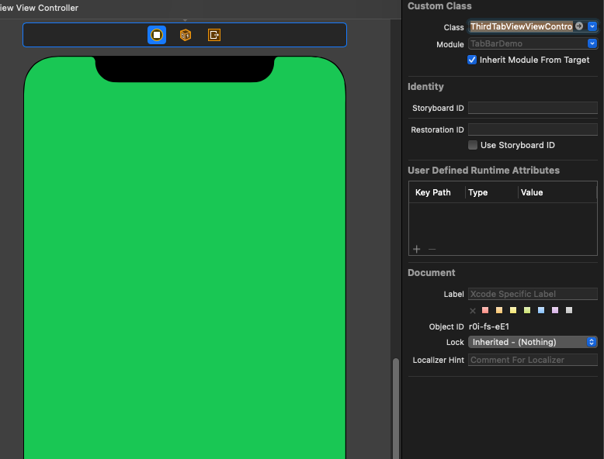Choose the gray label color swatch
This screenshot has height=459, width=604.
pos(569,310)
